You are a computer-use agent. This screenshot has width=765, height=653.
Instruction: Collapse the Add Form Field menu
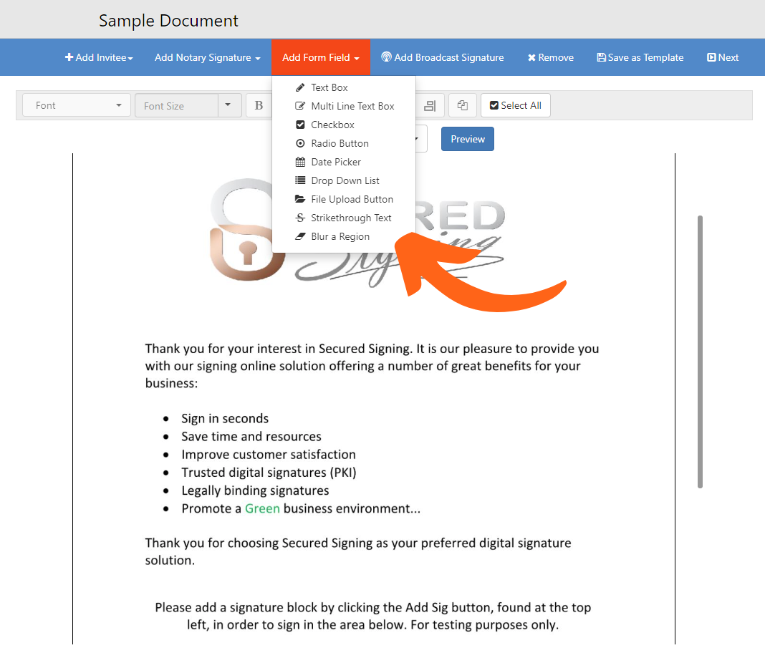320,57
